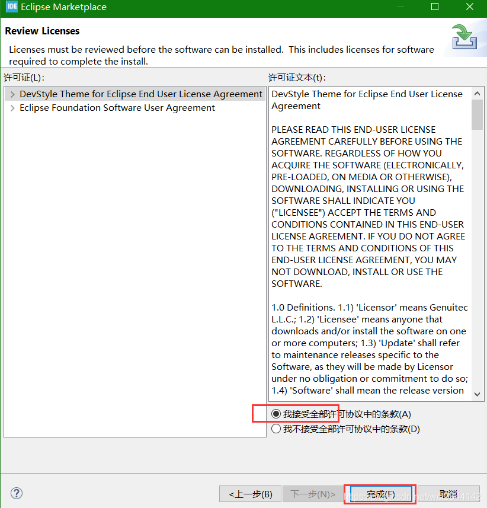This screenshot has height=508, width=487.
Task: Close the Eclipse Marketplace dialog
Action: pos(470,7)
